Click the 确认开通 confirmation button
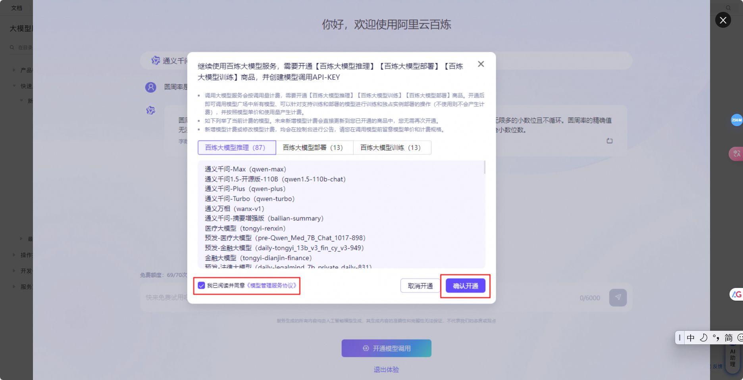 point(465,285)
